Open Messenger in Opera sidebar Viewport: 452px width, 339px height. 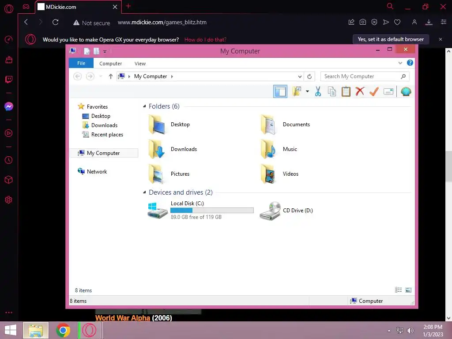[9, 106]
